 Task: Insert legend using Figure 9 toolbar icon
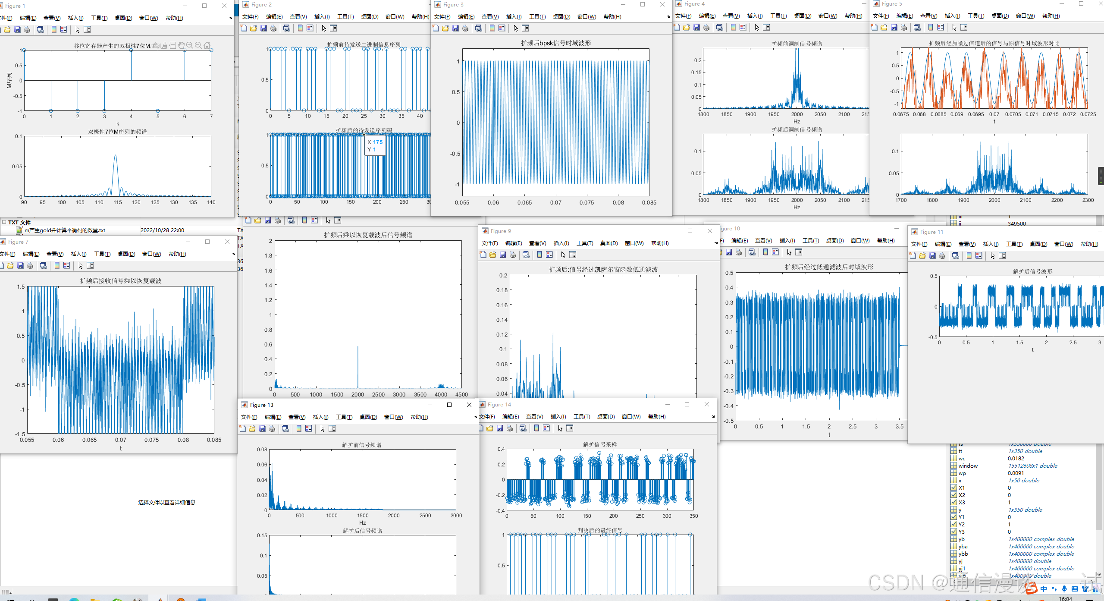click(x=549, y=255)
